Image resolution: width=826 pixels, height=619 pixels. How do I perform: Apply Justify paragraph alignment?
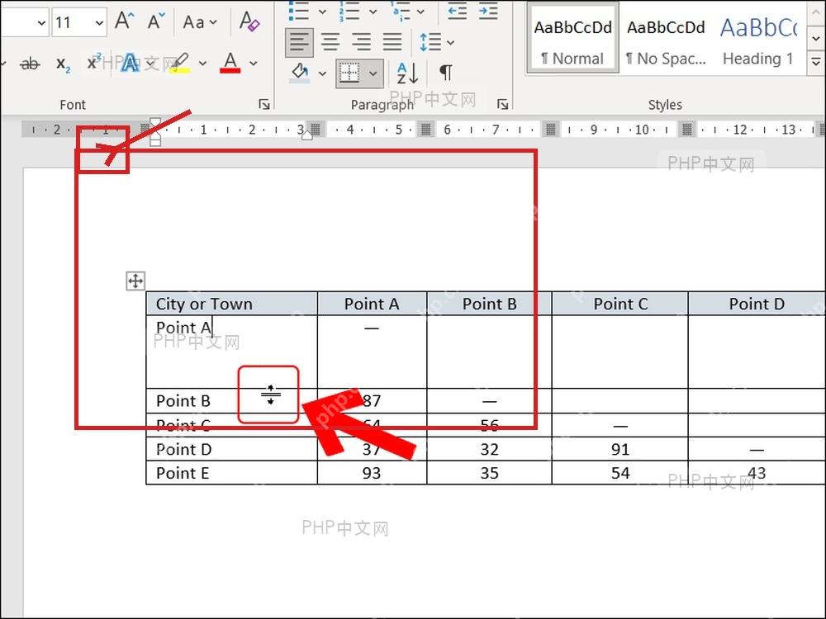[392, 41]
